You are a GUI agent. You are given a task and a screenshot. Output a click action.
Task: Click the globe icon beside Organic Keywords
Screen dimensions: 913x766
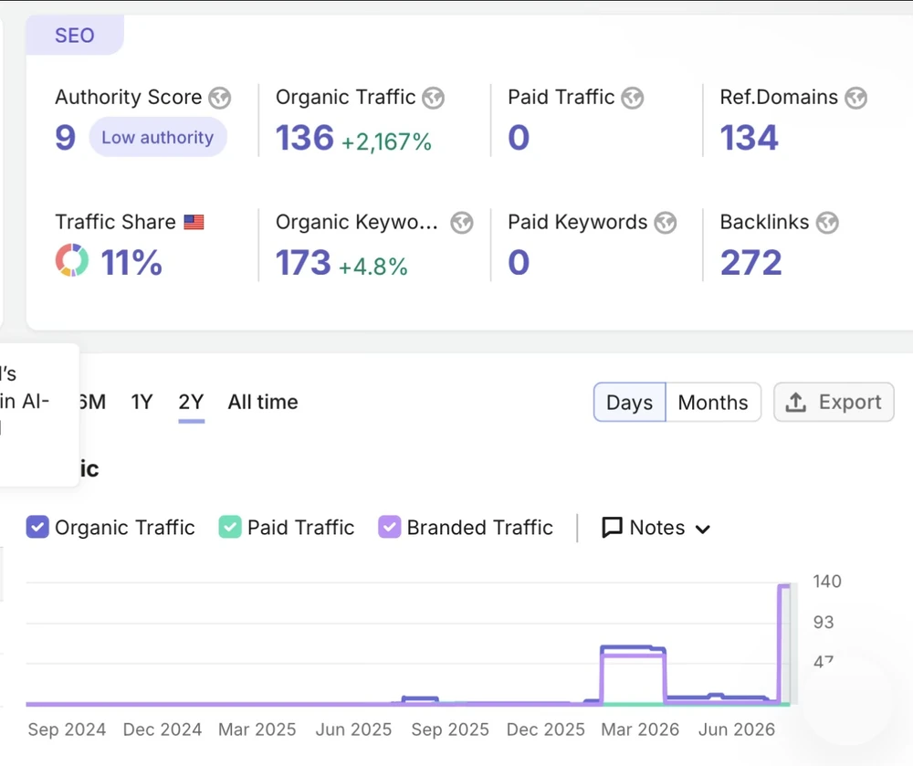pos(462,223)
